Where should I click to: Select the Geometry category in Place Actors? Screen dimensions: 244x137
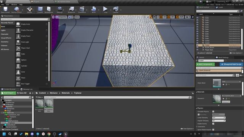[5, 42]
